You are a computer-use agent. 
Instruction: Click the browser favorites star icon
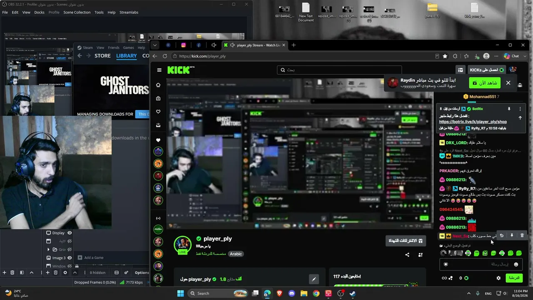[x=445, y=56]
